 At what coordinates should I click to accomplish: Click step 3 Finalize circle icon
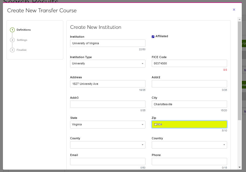point(12,50)
